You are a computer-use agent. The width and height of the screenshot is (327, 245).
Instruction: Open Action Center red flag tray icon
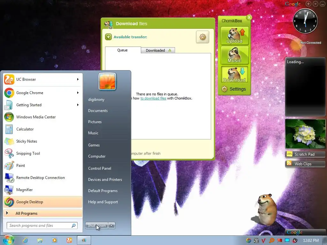pos(279,241)
